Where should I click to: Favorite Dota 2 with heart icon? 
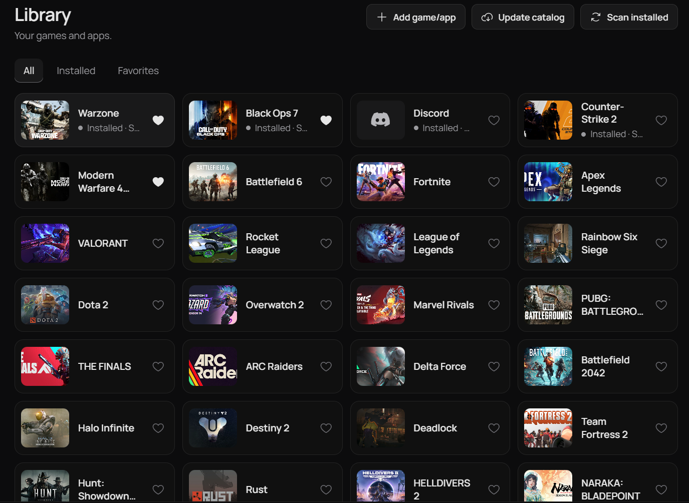158,305
